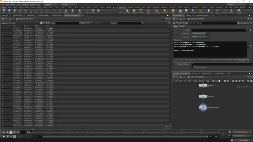The width and height of the screenshot is (253, 142).
Task: Switch to the Render View tab
Action: (30, 15)
